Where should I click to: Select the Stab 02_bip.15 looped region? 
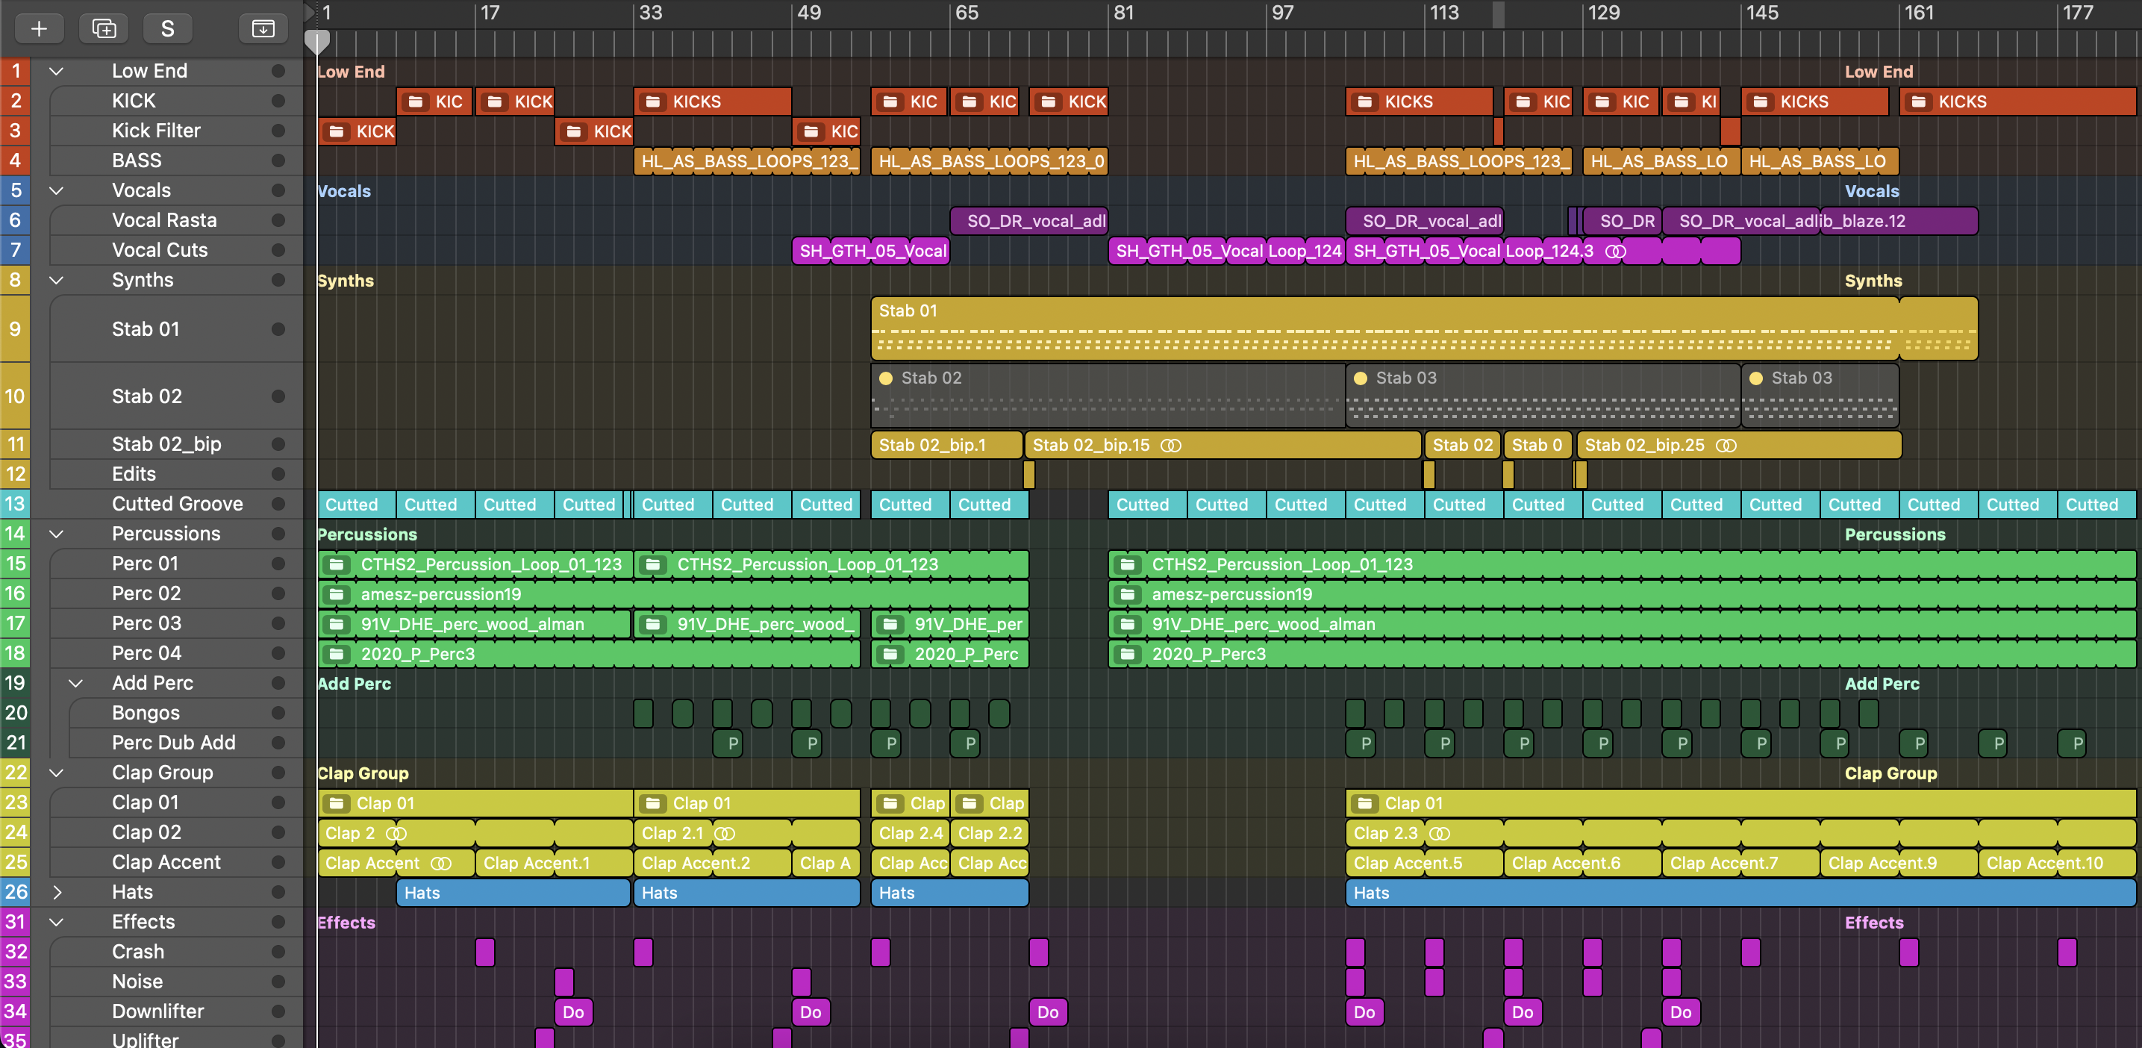pyautogui.click(x=1223, y=445)
